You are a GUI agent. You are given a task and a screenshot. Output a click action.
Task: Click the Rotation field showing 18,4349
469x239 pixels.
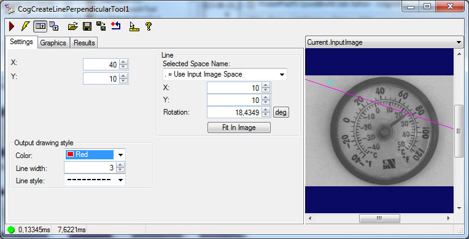pyautogui.click(x=234, y=112)
